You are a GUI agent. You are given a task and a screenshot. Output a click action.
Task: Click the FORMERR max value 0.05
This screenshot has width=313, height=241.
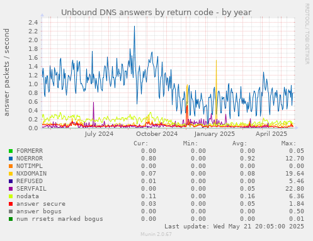point(297,151)
